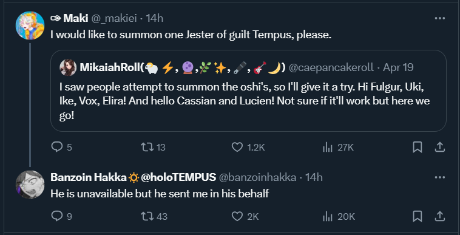Screen dimensions: 460x235
Task: Open Banzoin Hakka's profile avatar
Action: click(x=30, y=185)
